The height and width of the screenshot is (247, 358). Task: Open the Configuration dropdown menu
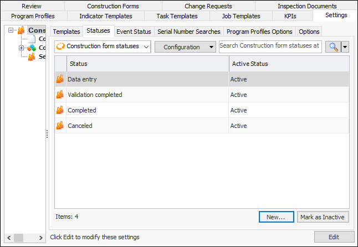(185, 47)
